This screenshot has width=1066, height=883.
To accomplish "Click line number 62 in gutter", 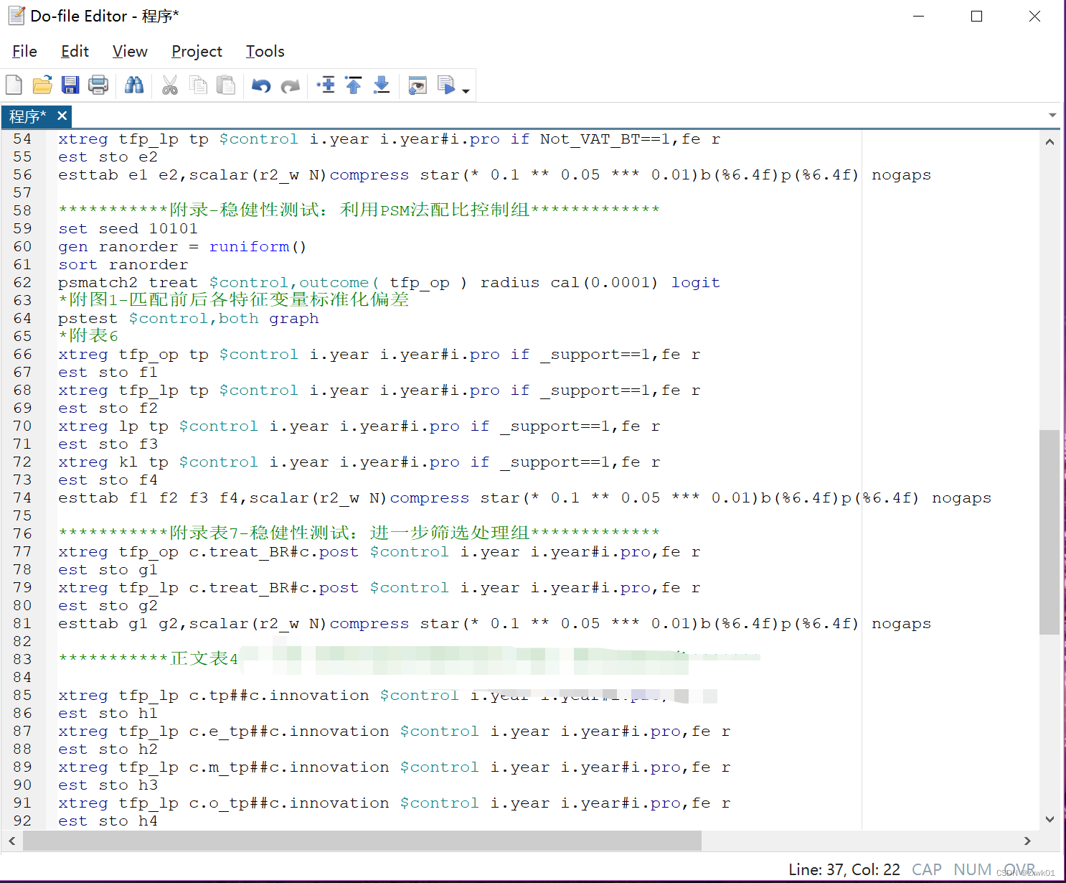I will coord(23,282).
